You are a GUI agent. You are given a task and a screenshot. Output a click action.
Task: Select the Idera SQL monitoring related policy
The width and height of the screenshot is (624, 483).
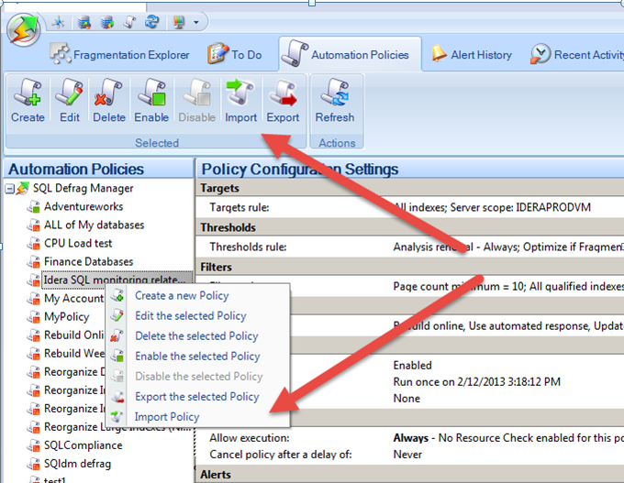coord(117,280)
